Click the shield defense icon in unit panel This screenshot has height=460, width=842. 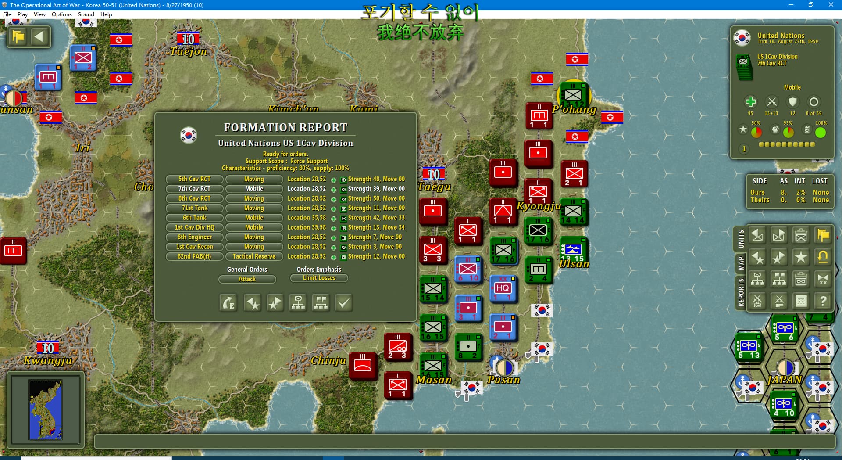click(x=792, y=102)
